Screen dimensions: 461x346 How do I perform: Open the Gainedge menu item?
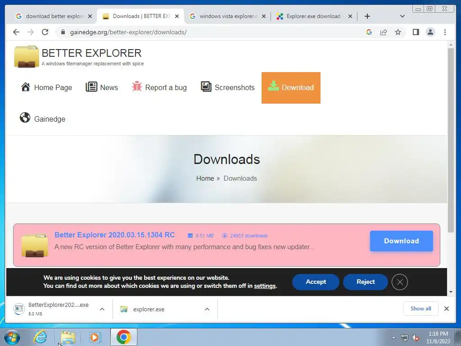[x=42, y=118]
